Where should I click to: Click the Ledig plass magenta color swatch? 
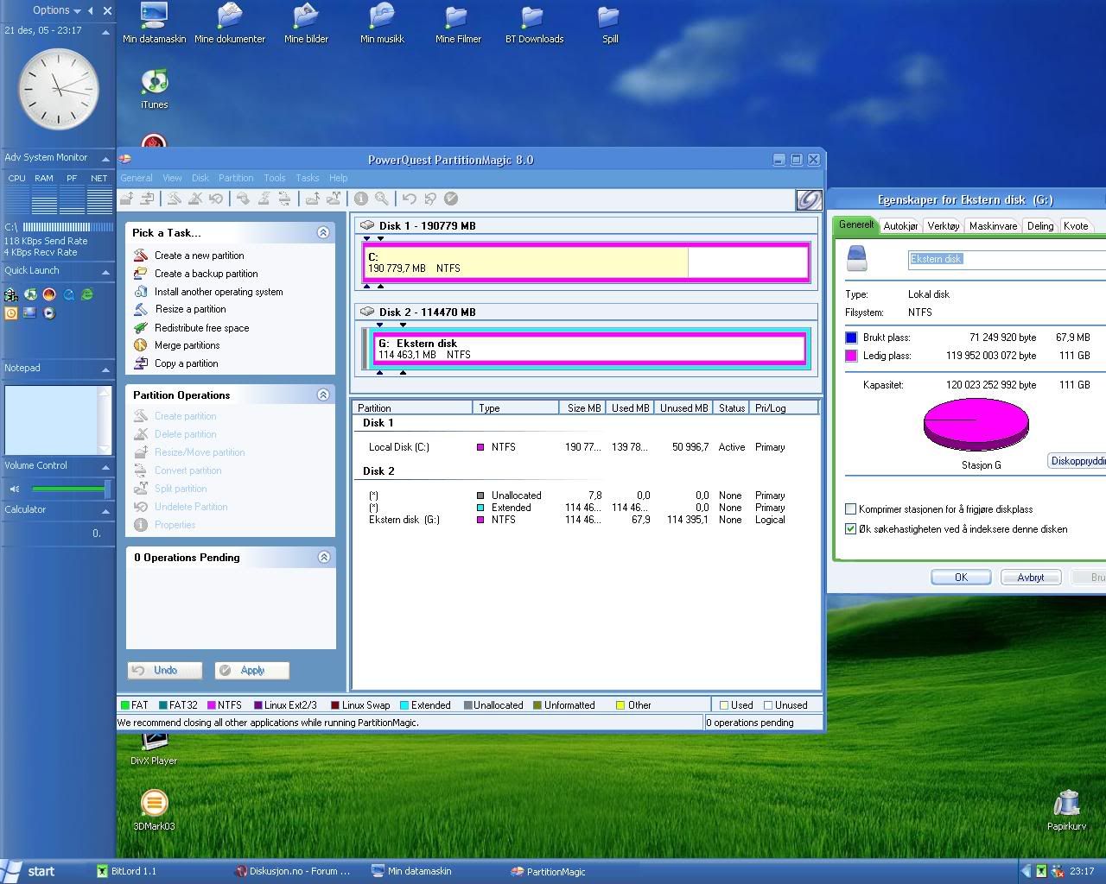851,356
